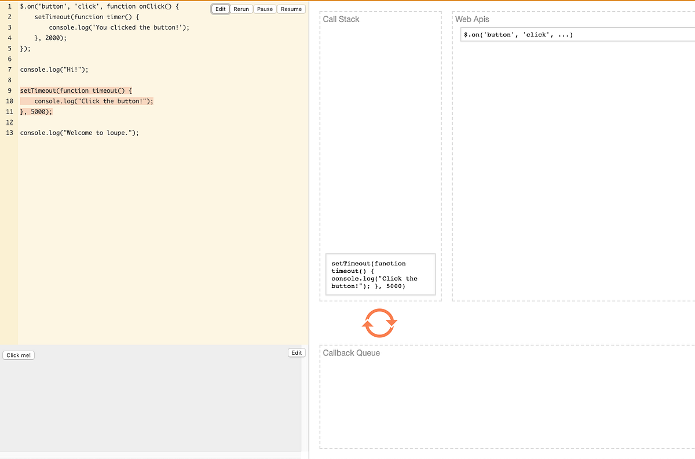Click console.log("Welcome to loupe.") on line 13
This screenshot has width=695, height=459.
click(x=78, y=133)
